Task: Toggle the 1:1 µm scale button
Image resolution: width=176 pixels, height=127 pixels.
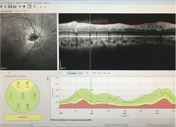Action: [80, 73]
